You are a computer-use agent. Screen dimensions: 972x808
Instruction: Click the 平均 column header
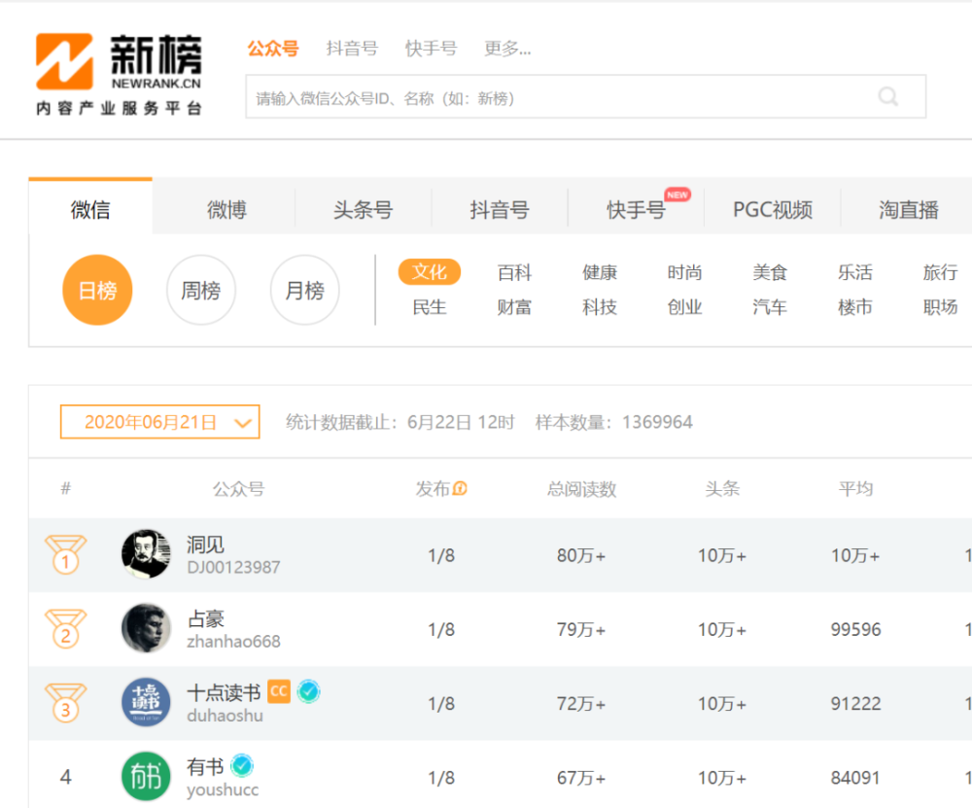pyautogui.click(x=855, y=489)
